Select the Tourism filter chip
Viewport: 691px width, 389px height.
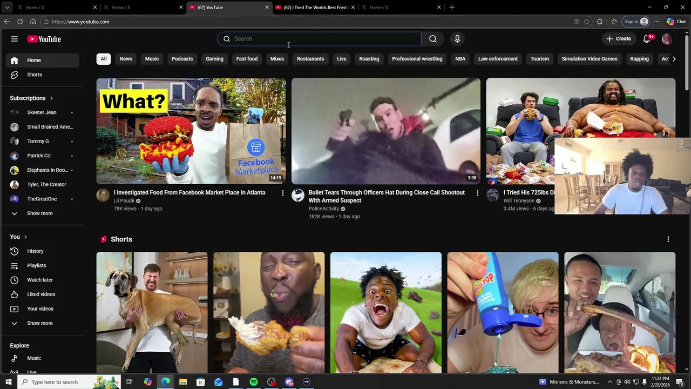point(540,59)
